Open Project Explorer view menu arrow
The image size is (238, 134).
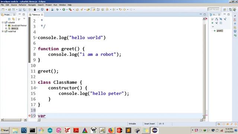coord(24,19)
